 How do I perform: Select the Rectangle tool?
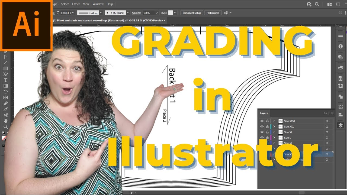pyautogui.click(x=5, y=69)
